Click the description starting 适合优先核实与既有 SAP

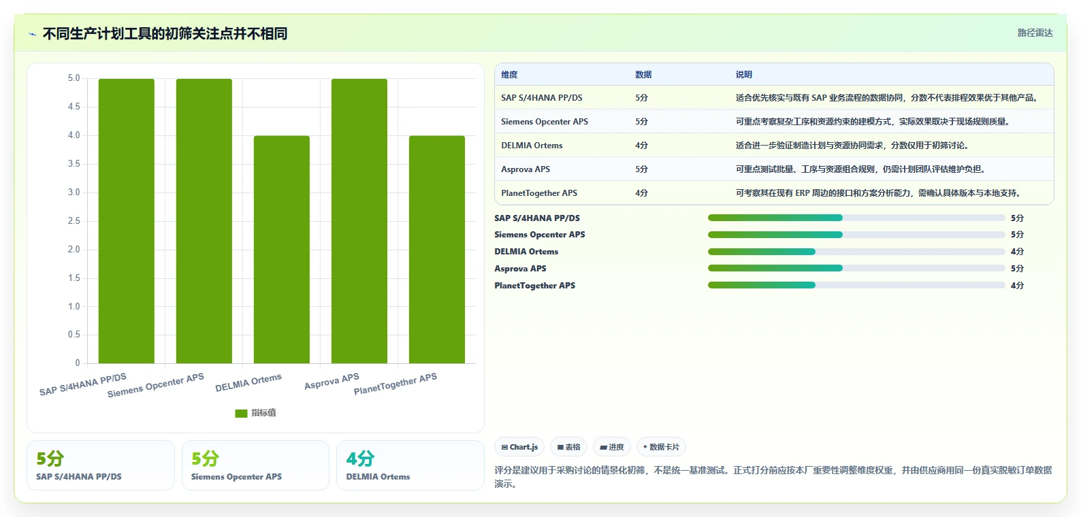[888, 98]
